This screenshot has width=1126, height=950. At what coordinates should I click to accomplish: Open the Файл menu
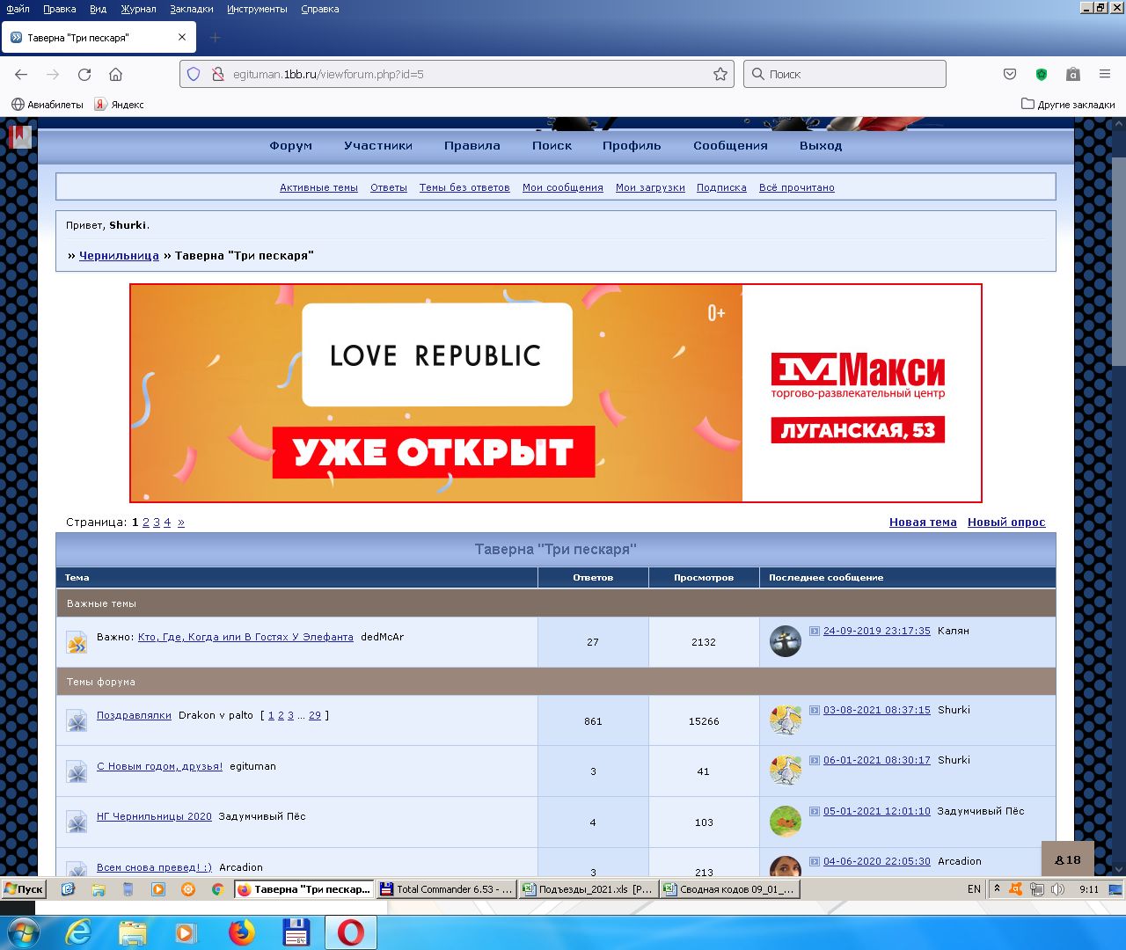(18, 9)
